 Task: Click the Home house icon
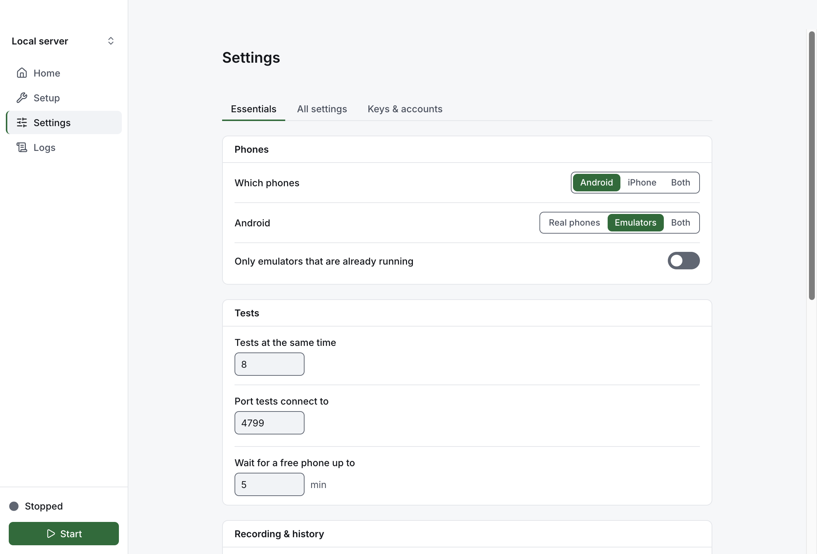pyautogui.click(x=22, y=73)
